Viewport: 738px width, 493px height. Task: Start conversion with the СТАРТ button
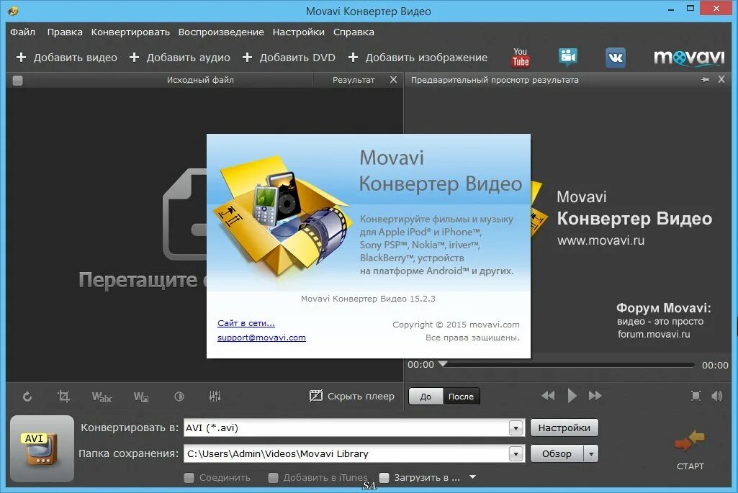pyautogui.click(x=690, y=449)
